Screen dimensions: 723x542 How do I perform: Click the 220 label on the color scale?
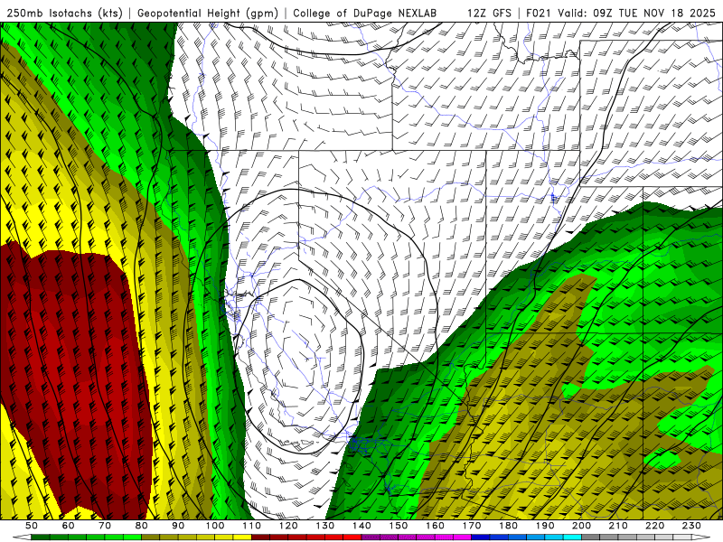(x=655, y=526)
